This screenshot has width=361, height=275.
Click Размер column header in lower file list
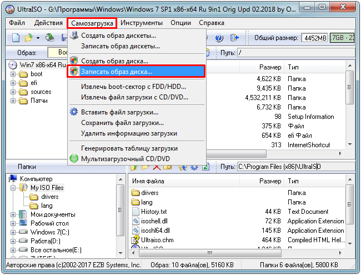(262, 181)
